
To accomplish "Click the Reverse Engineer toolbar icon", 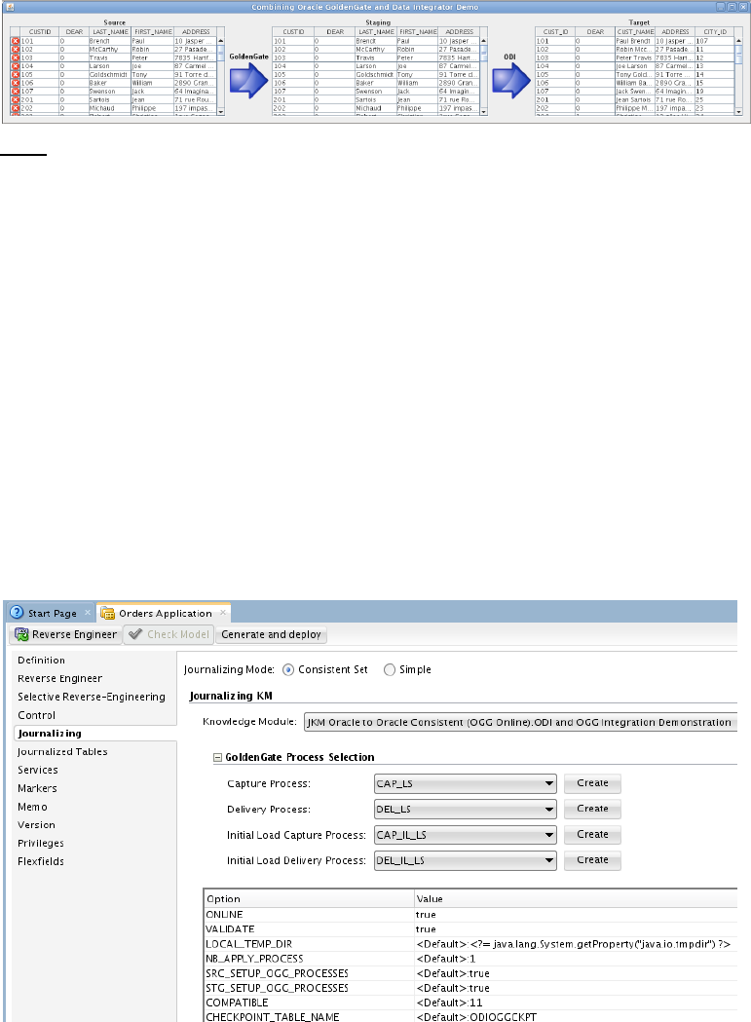I will coord(21,634).
